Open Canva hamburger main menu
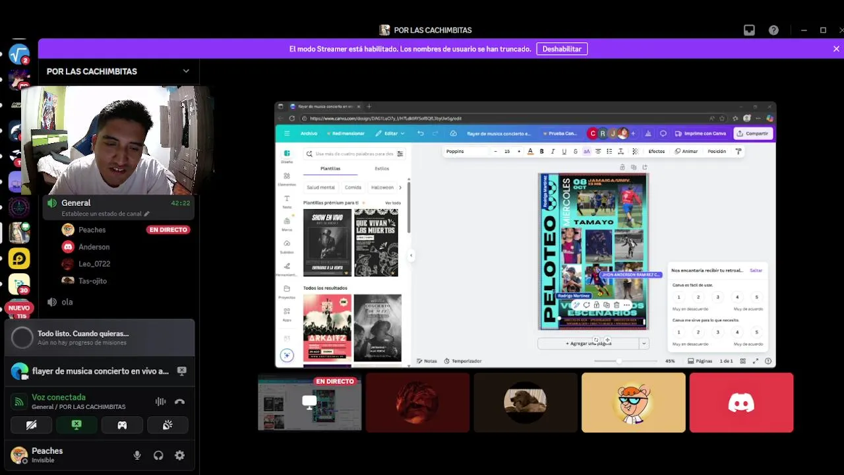Image resolution: width=844 pixels, height=475 pixels. pyautogui.click(x=287, y=133)
